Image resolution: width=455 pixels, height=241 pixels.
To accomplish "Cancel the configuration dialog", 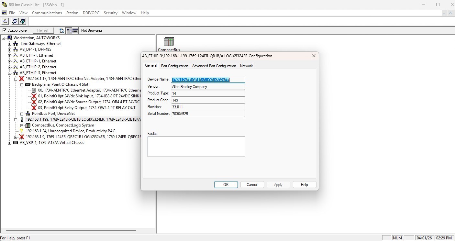I will pos(252,185).
